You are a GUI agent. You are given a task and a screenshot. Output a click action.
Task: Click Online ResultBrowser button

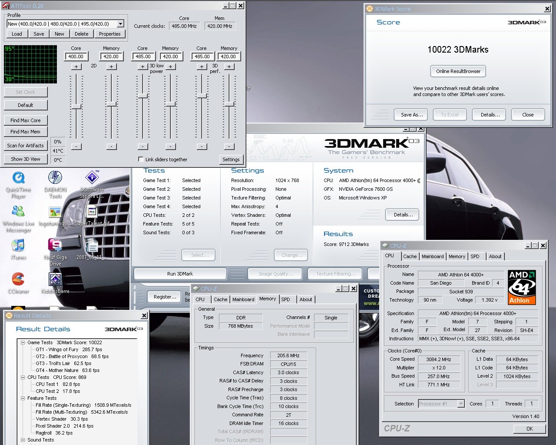coord(458,71)
